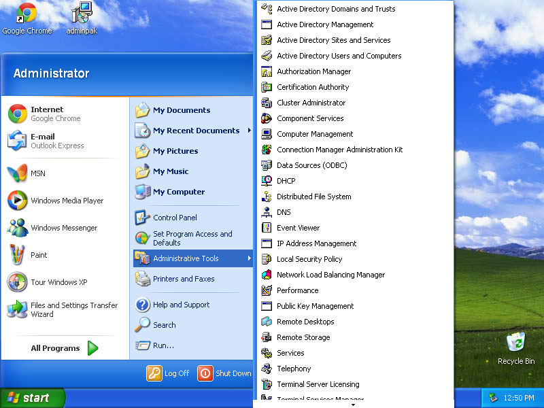Open Control Panel entry
The image size is (544, 408).
tap(192, 218)
